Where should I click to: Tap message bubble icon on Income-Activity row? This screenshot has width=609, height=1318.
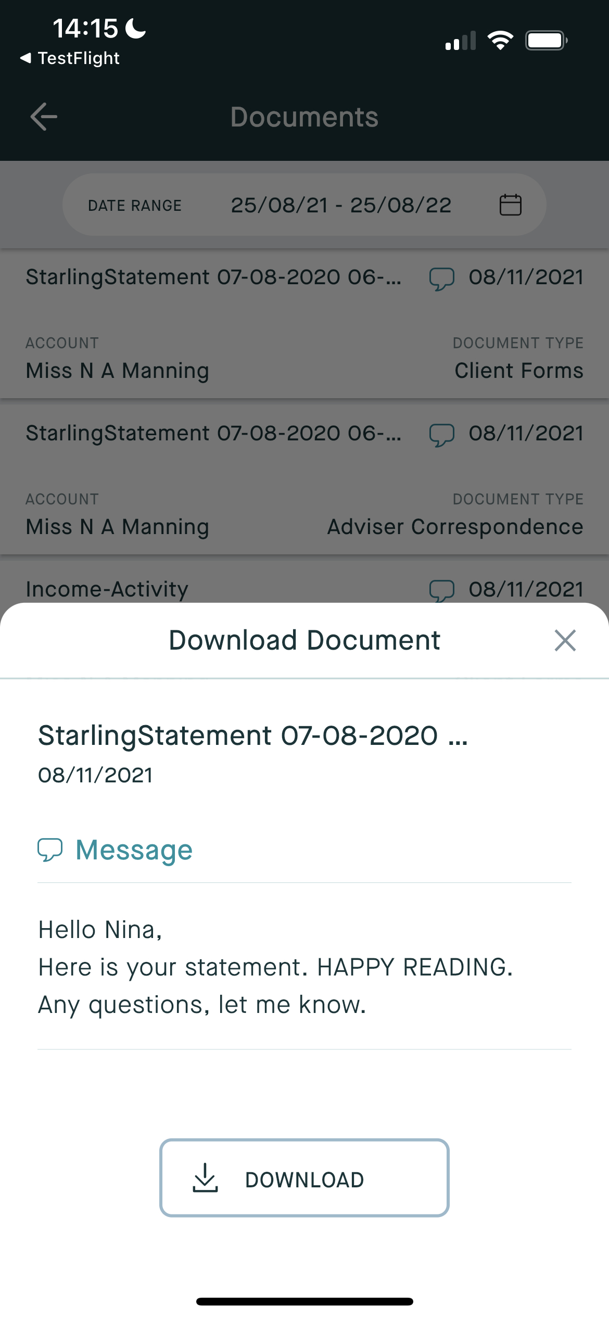point(441,591)
